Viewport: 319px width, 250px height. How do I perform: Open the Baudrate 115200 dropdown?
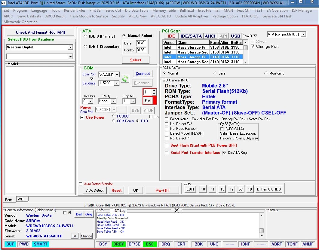click(117, 83)
